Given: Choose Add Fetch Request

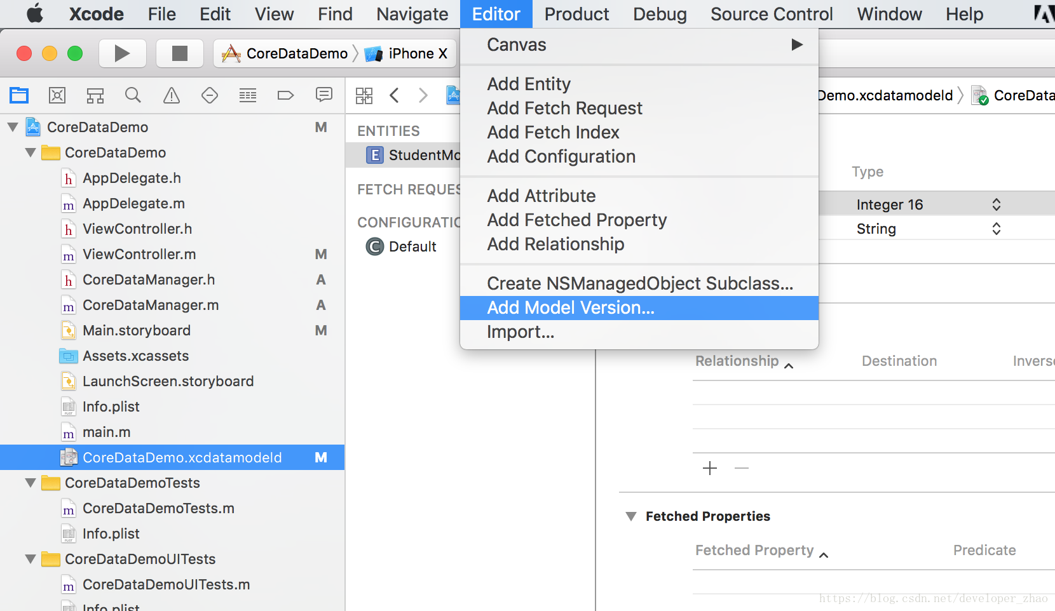Looking at the screenshot, I should point(639,108).
